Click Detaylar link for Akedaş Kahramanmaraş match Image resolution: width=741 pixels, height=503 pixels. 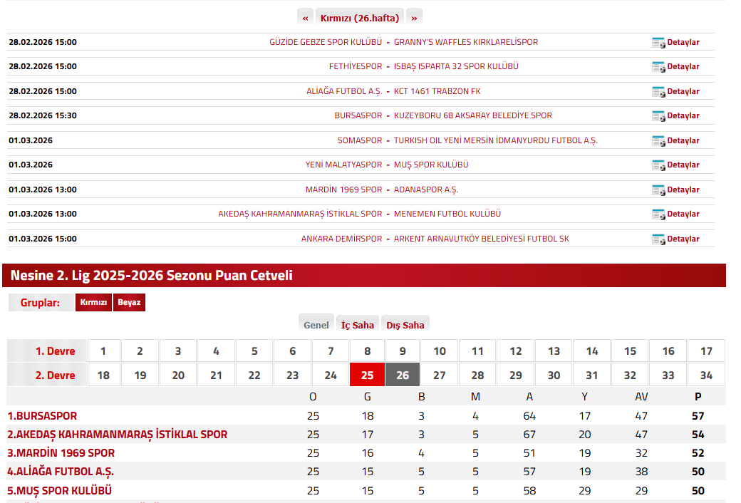(683, 214)
